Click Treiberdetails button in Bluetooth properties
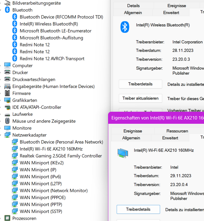Image resolution: width=204 pixels, height=221 pixels. (x=140, y=84)
